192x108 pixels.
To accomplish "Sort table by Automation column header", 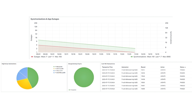I will pos(125,67).
